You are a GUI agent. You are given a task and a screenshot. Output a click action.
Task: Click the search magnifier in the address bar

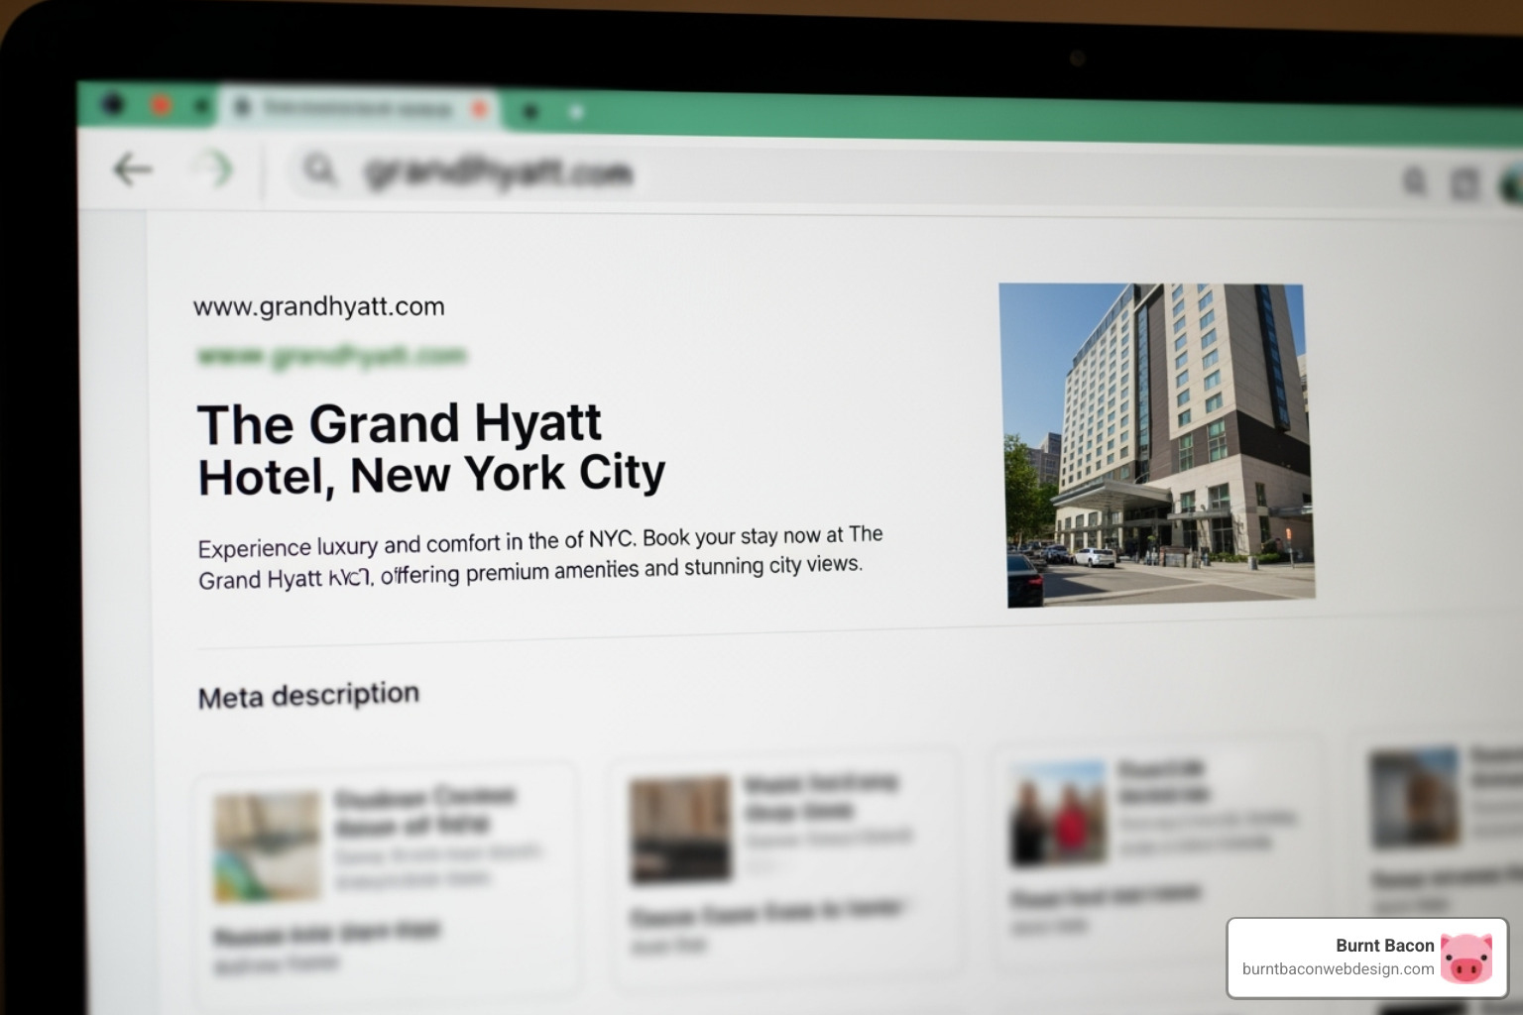319,170
